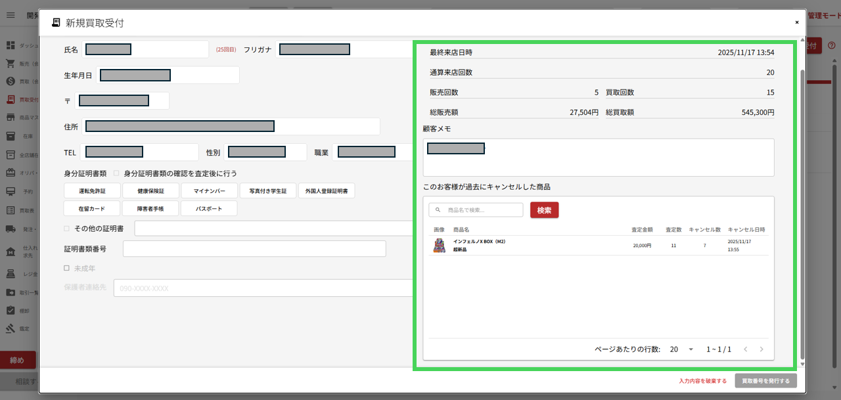Viewport: 841px width, 400px height.
Task: Check the その他の証明書 checkbox
Action: tap(66, 229)
